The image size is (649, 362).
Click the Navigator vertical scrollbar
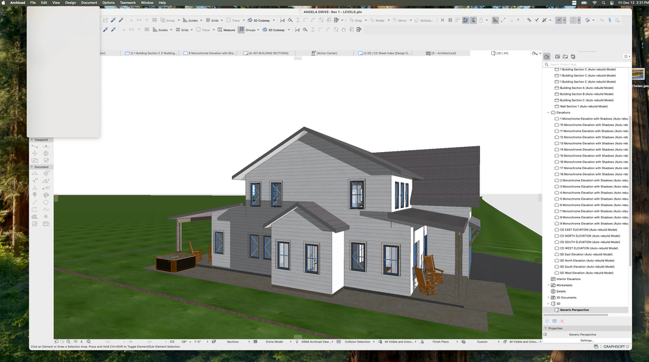630,190
